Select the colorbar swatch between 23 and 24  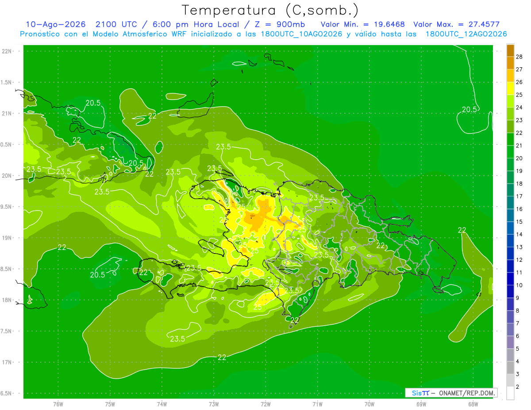click(x=511, y=114)
